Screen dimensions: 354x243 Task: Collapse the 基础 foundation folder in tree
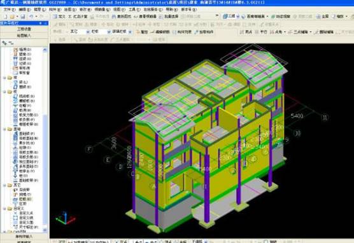[4, 129]
